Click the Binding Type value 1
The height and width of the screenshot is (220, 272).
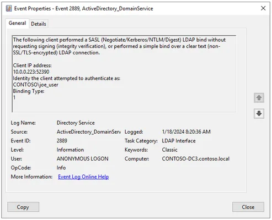(14, 97)
